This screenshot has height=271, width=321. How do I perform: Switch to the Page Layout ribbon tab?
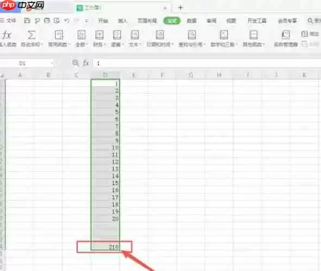pos(147,21)
